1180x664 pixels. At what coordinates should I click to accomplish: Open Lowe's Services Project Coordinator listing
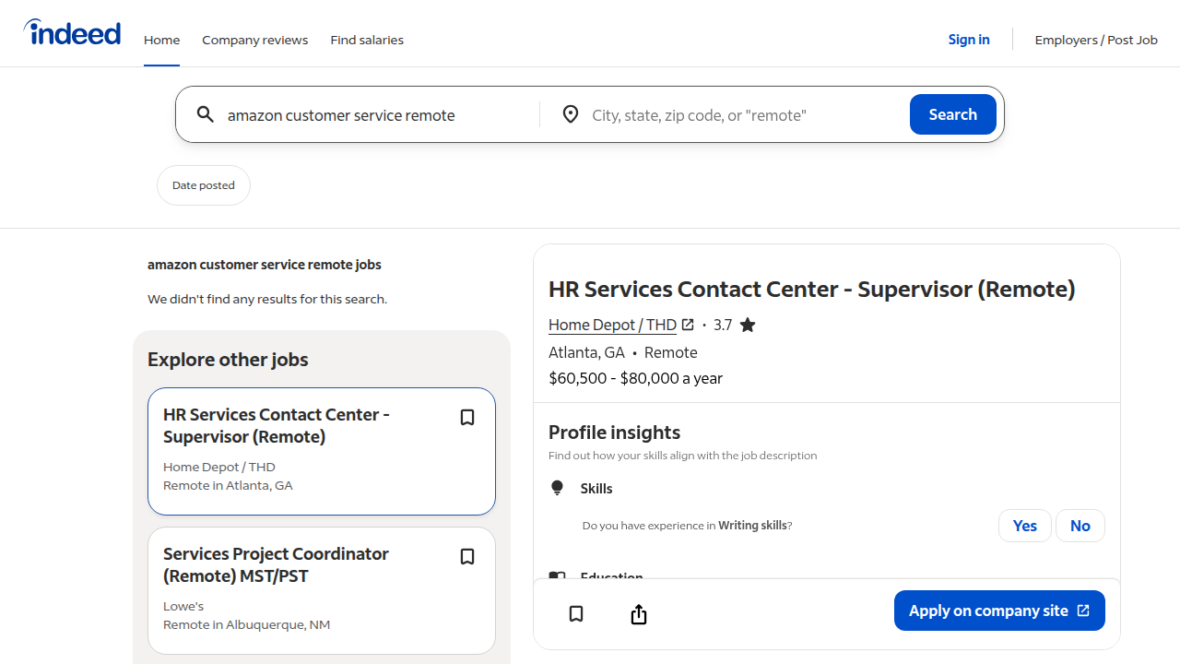(x=276, y=564)
